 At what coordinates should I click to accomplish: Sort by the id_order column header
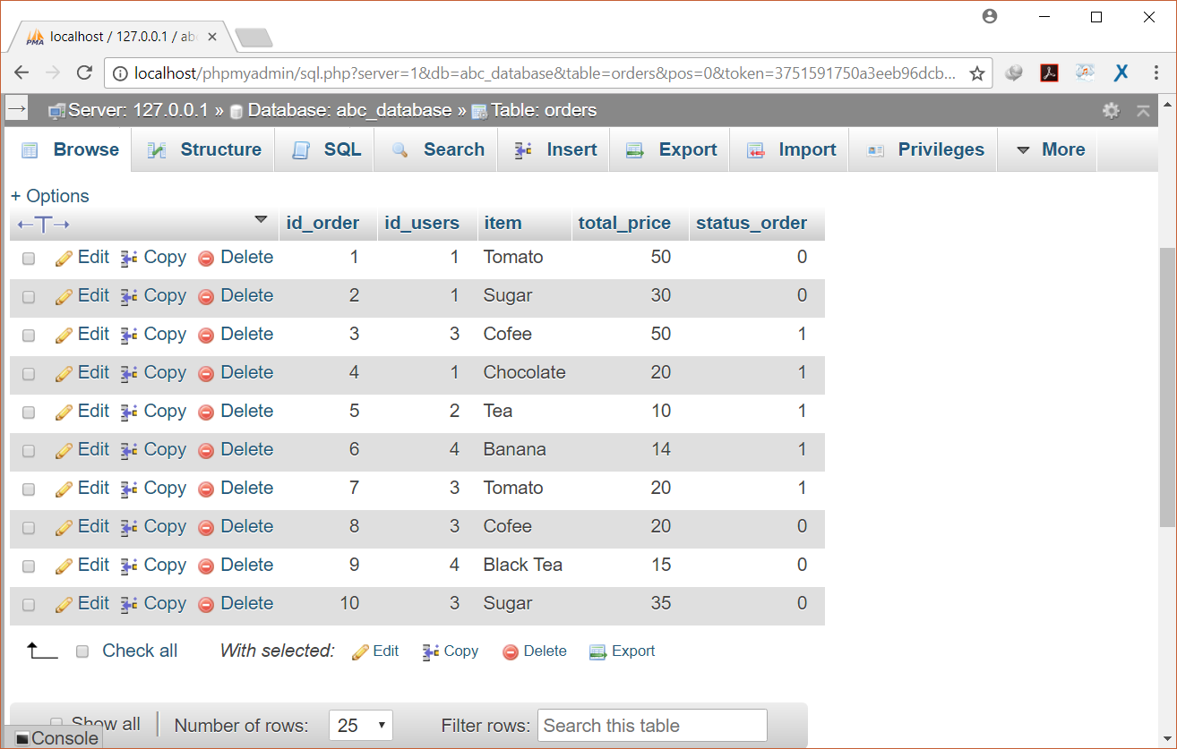[x=322, y=224]
